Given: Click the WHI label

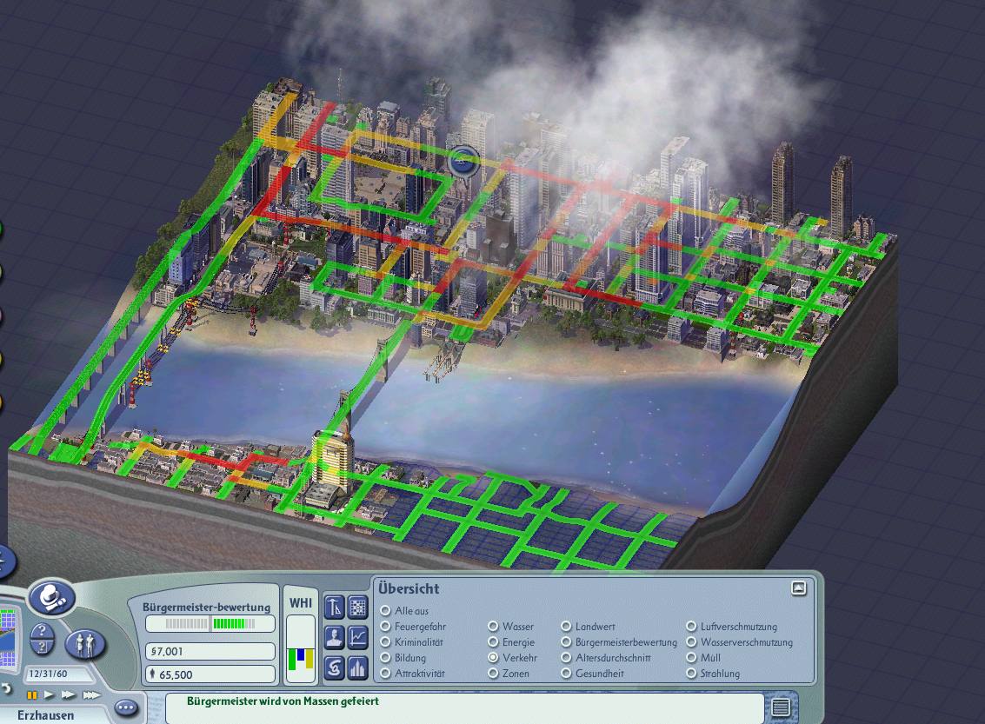Looking at the screenshot, I should pos(301,603).
